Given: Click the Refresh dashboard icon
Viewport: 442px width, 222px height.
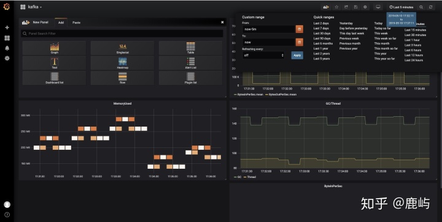Looking at the screenshot, I should pos(430,7).
